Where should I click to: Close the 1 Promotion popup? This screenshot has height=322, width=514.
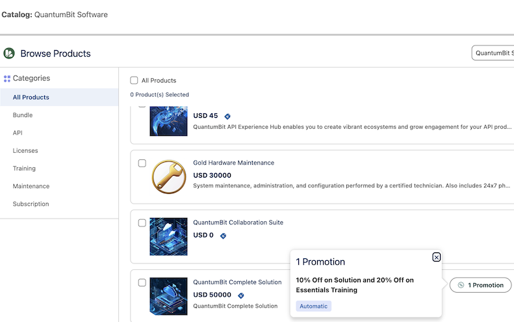(x=436, y=257)
